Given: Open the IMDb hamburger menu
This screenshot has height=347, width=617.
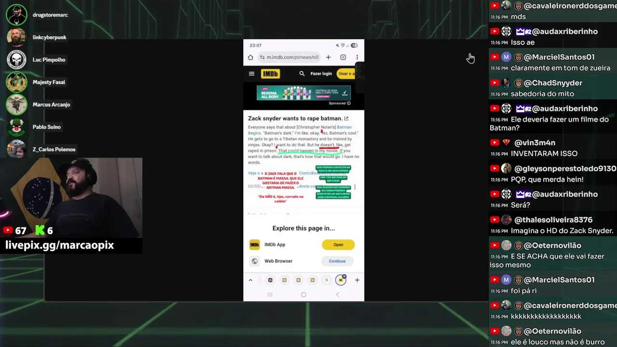Looking at the screenshot, I should (x=251, y=74).
